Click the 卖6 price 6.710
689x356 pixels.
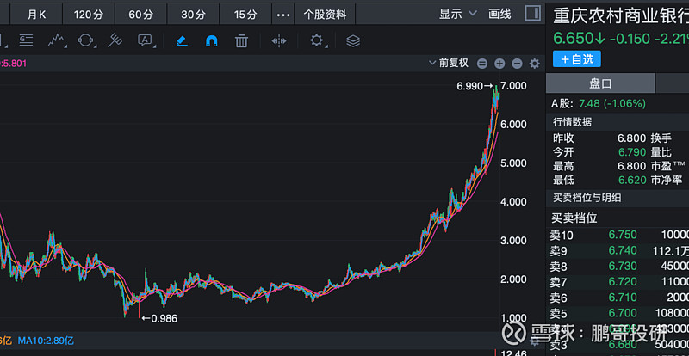(623, 298)
